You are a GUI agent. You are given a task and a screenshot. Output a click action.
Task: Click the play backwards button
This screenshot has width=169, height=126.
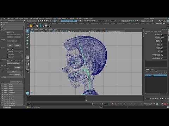click(x=158, y=99)
